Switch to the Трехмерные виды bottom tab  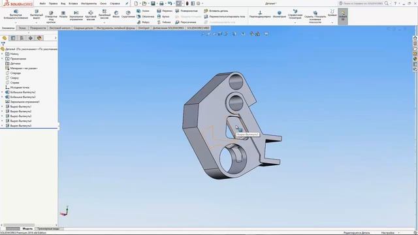coord(48,228)
